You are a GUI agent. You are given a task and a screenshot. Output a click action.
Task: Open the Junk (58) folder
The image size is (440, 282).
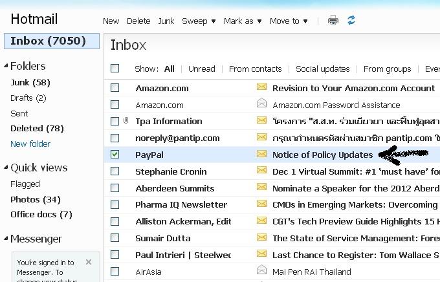point(30,83)
